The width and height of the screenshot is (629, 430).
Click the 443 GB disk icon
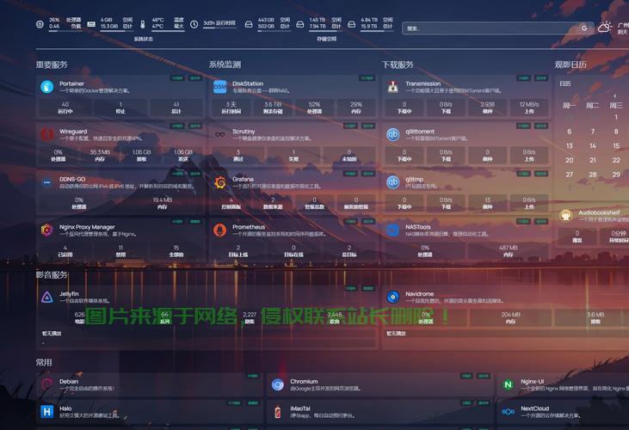coord(249,24)
